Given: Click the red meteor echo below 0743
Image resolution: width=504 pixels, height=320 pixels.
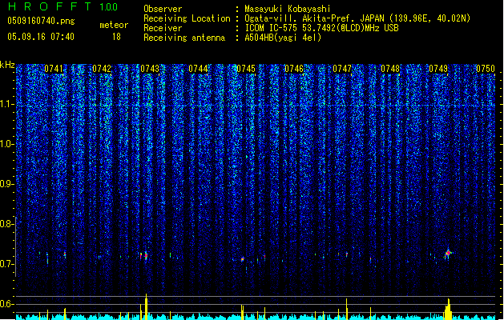Looking at the screenshot, I should click(146, 256).
